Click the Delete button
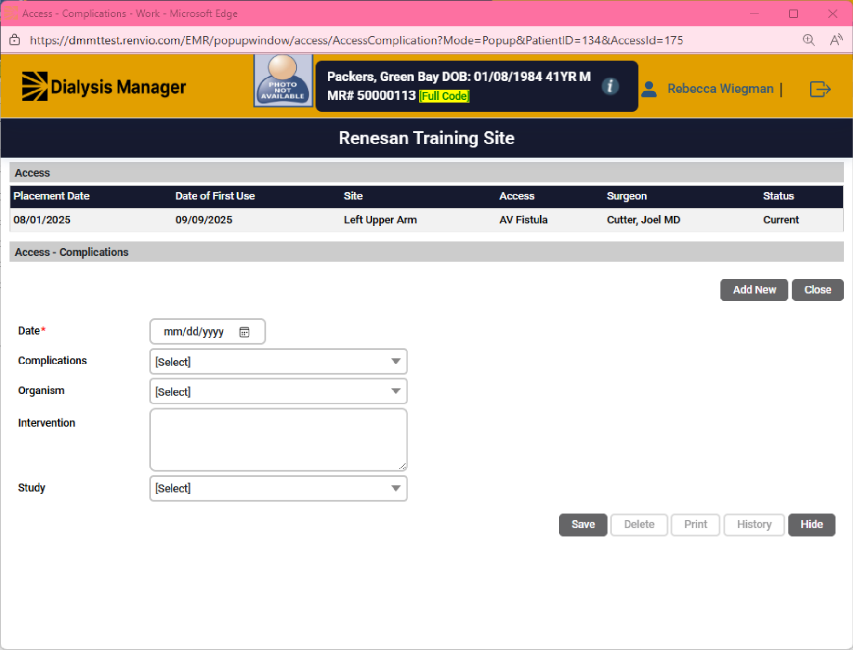 click(x=639, y=524)
